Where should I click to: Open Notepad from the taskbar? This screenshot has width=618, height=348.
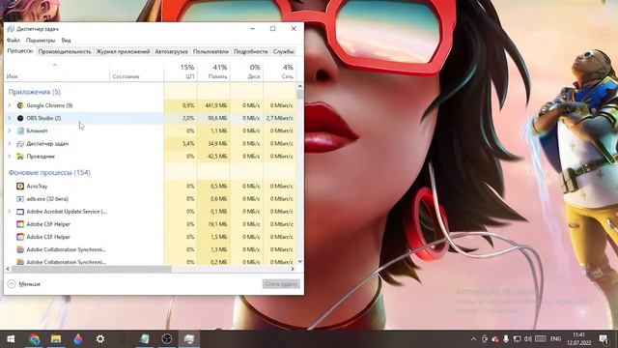tap(145, 339)
